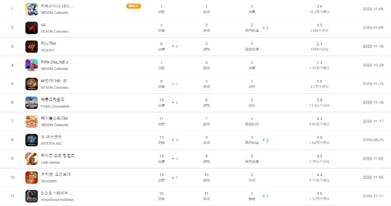
Task: Click the orange badge beside the first app
Action: pos(133,6)
